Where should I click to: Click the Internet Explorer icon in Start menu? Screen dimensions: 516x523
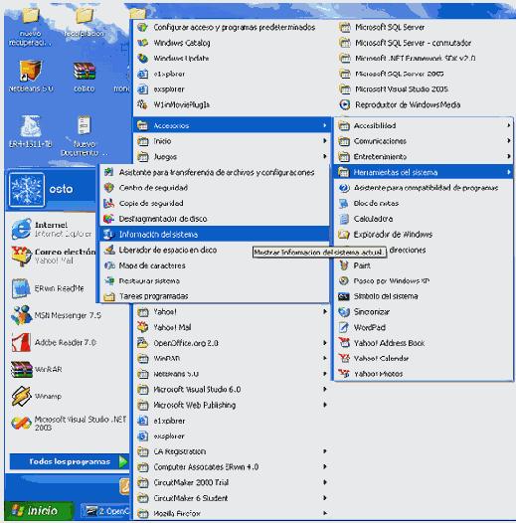coord(21,229)
